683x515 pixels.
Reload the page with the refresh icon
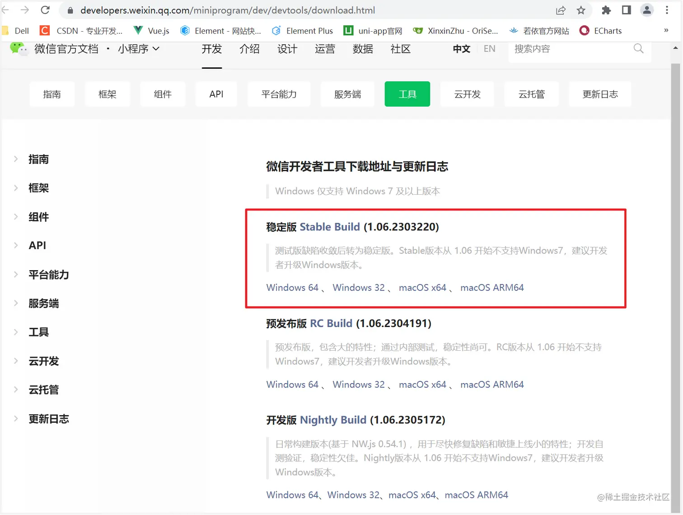pos(45,10)
